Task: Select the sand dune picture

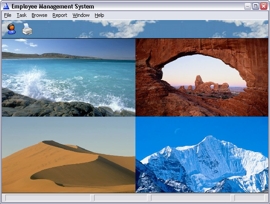Action: click(x=68, y=154)
